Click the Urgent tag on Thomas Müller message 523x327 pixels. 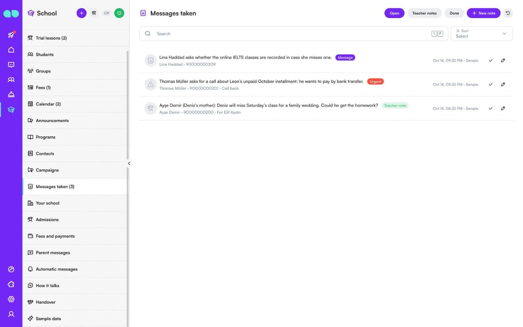(x=375, y=81)
